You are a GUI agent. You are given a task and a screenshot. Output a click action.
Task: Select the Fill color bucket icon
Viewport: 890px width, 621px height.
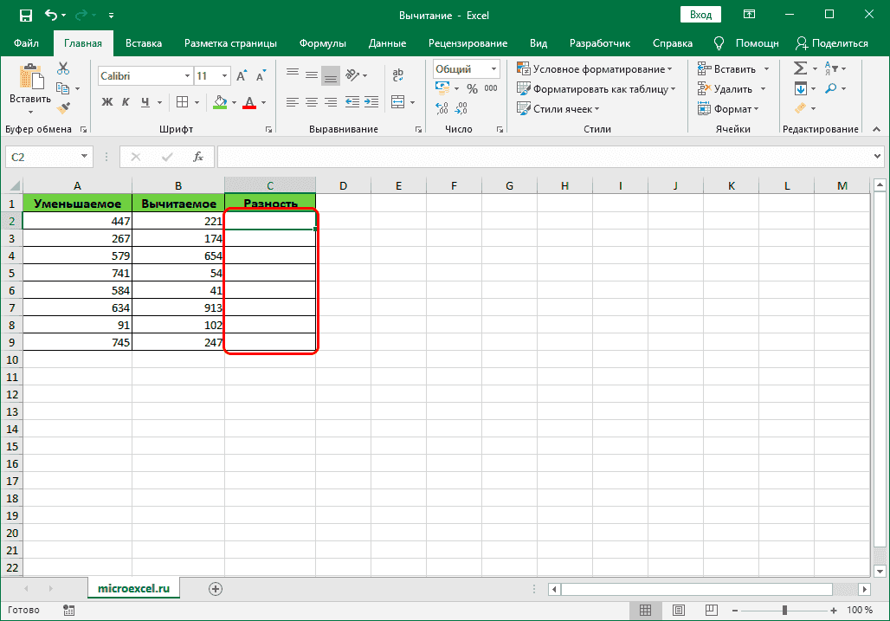220,102
